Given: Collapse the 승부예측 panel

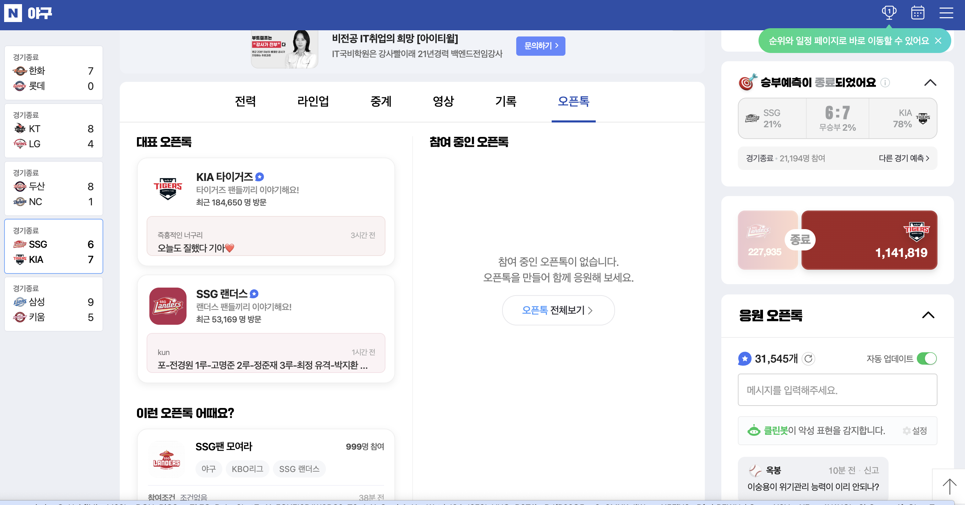Looking at the screenshot, I should pos(930,82).
